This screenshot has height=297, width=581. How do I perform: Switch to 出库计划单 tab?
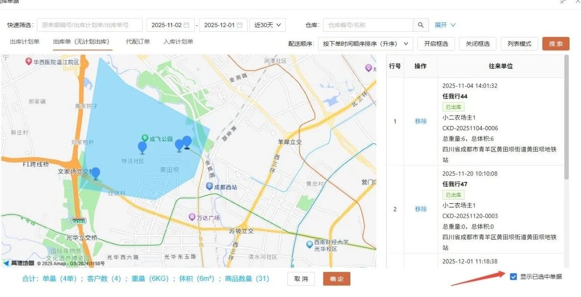pos(25,42)
